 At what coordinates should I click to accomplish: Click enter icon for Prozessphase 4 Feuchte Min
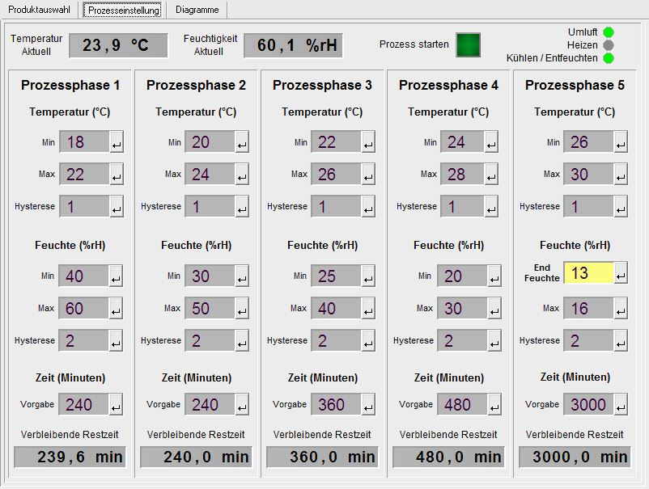click(x=494, y=276)
